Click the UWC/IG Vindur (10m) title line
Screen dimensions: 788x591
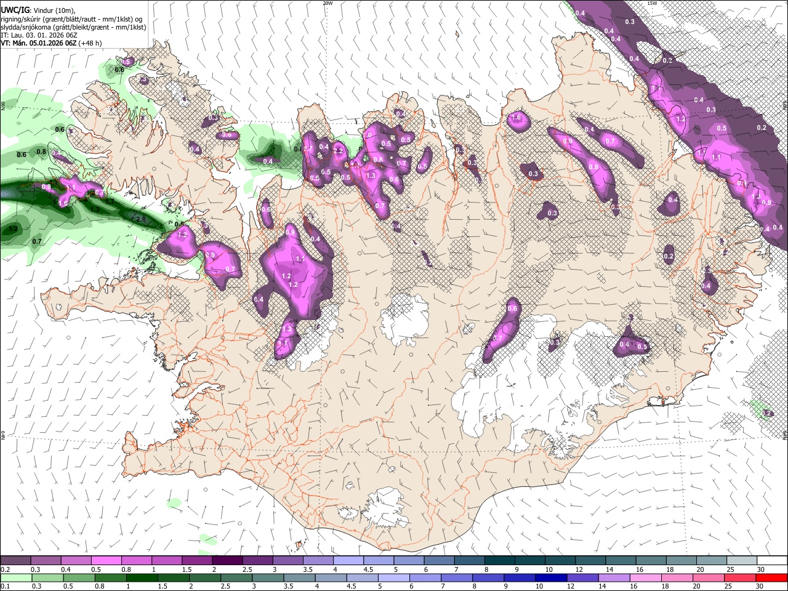point(39,10)
